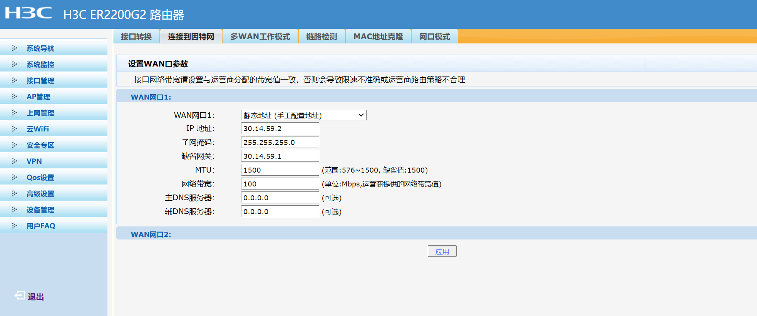The height and width of the screenshot is (316, 757).
Task: Click the IP 地址 input field
Action: (x=280, y=128)
